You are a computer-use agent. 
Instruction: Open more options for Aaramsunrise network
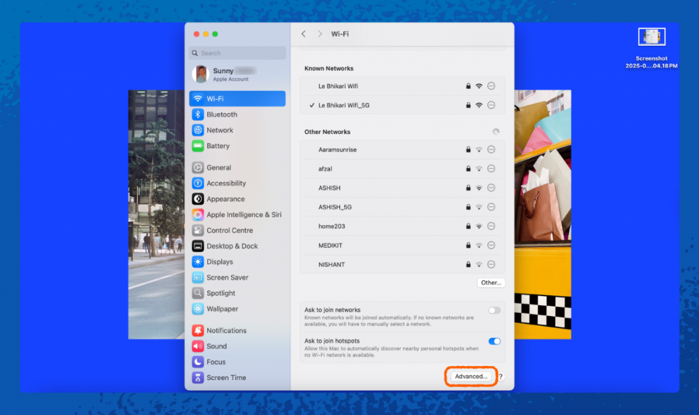[491, 150]
